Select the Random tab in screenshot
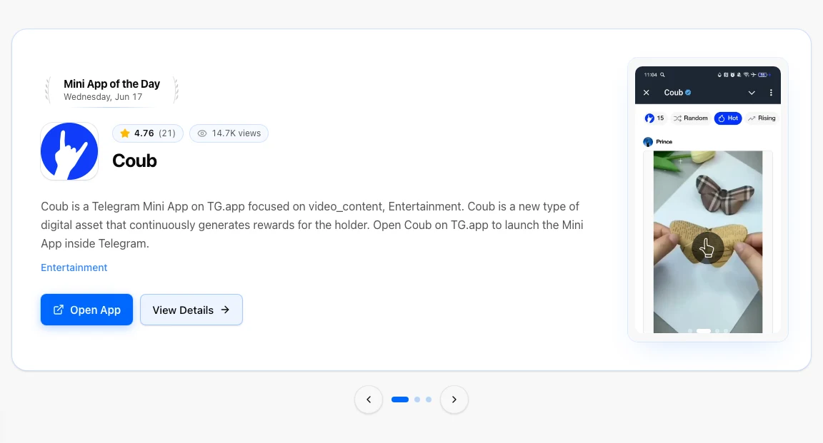 coord(691,118)
